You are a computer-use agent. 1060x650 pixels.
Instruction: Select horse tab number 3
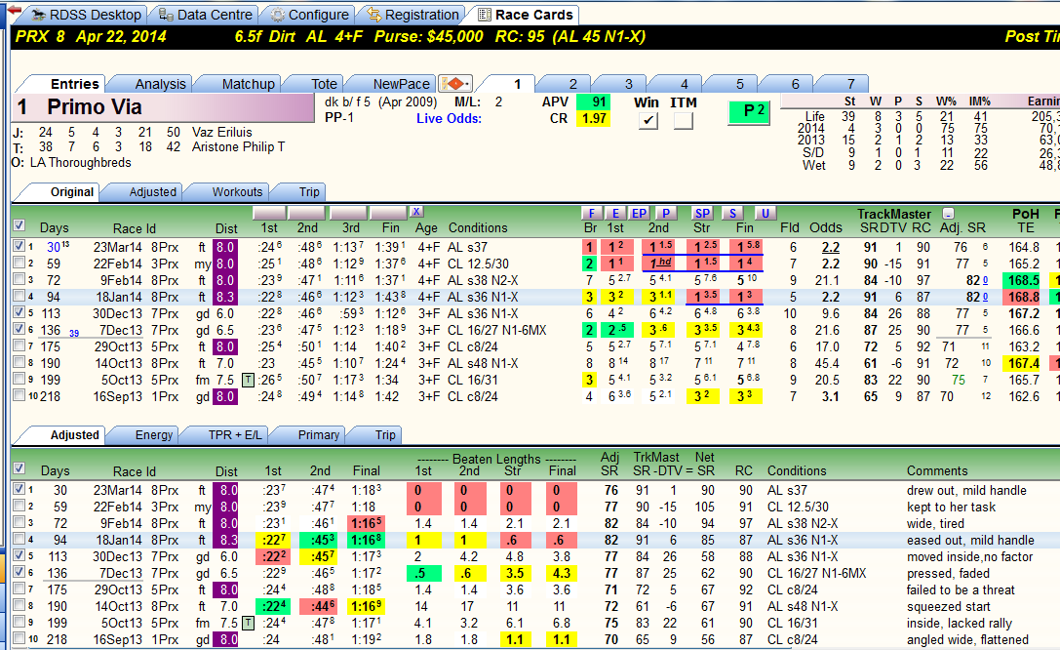coord(628,84)
